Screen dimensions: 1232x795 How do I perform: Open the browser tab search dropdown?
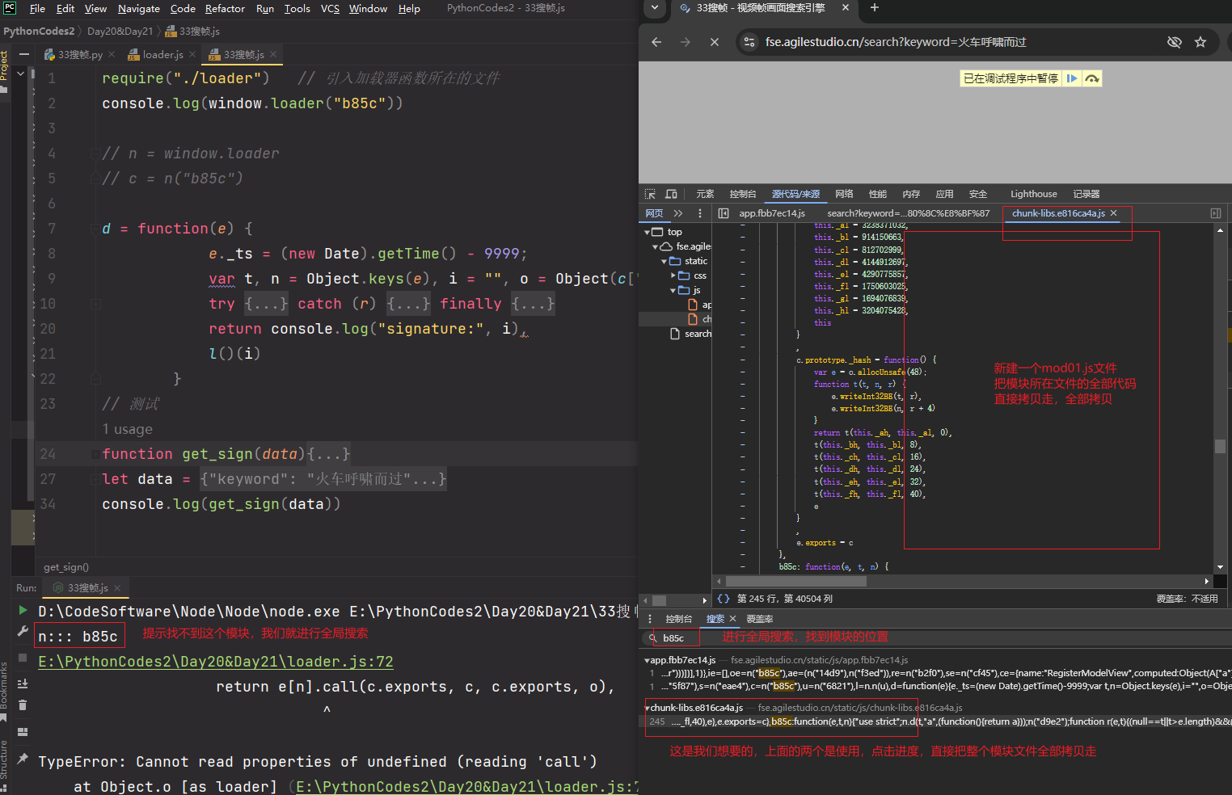pyautogui.click(x=655, y=8)
